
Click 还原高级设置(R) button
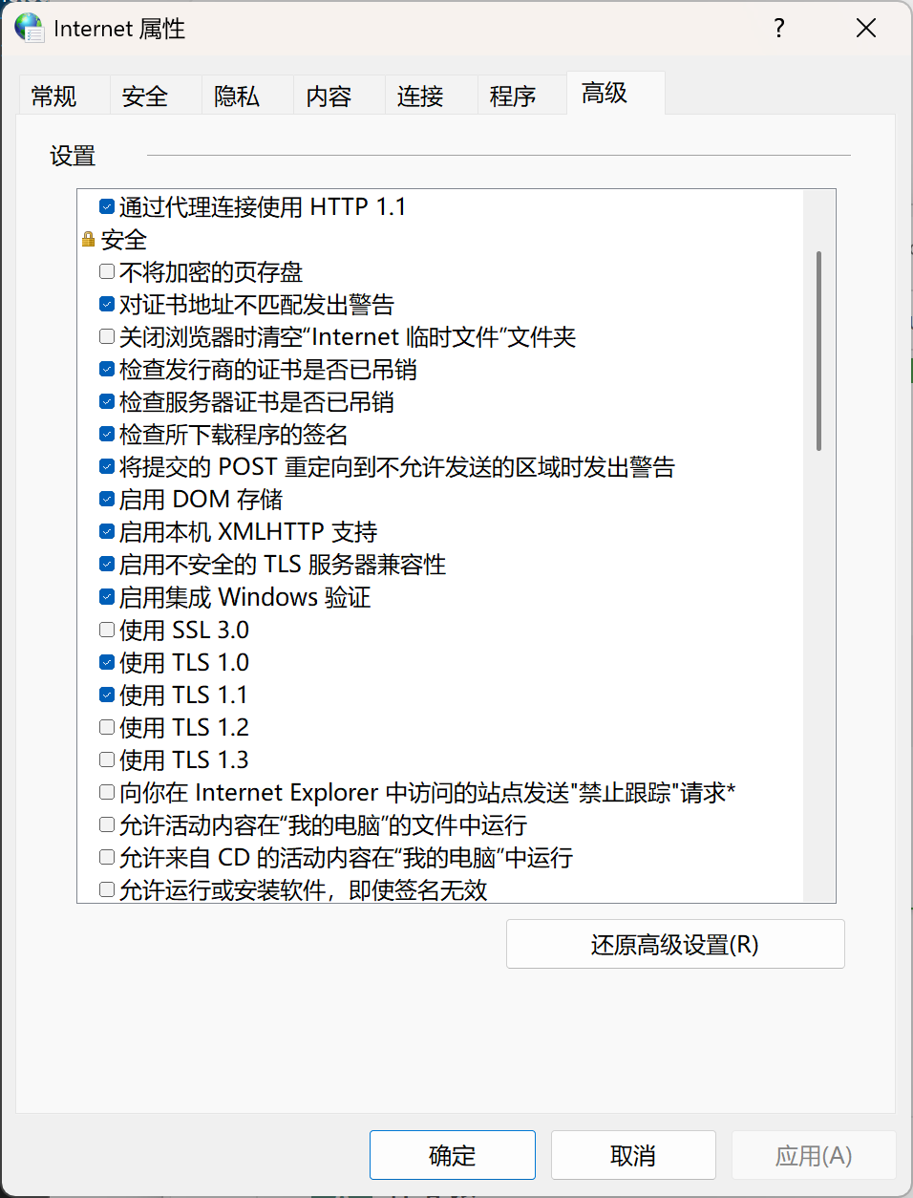[675, 944]
